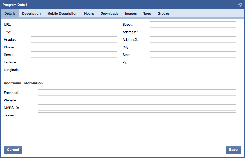Open the Groups tab
Viewport: 245px width, 158px height.
pyautogui.click(x=163, y=14)
